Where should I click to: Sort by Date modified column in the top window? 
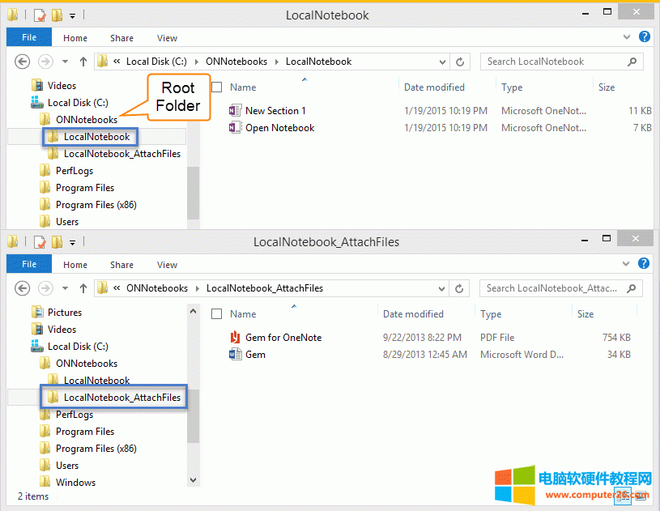434,87
